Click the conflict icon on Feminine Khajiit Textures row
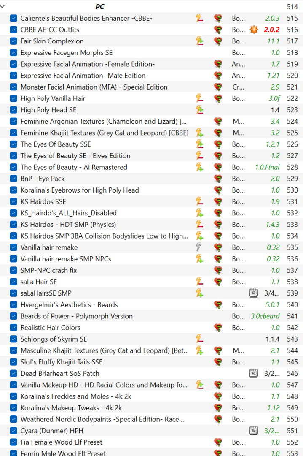The width and height of the screenshot is (303, 456). tap(199, 133)
